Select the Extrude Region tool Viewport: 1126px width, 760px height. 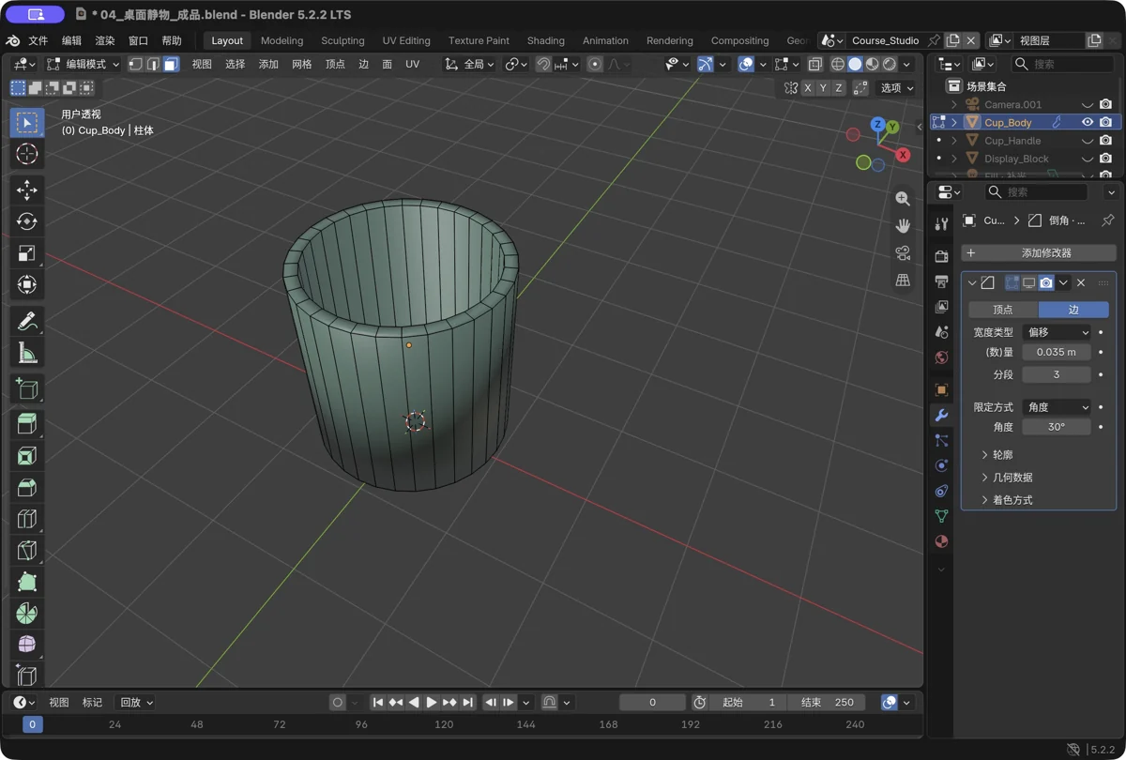(26, 424)
